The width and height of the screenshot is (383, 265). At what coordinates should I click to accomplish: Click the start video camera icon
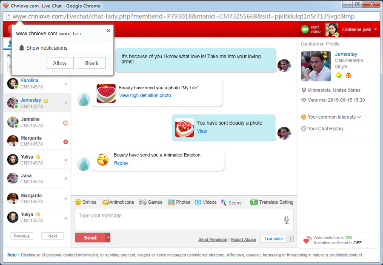305,29
